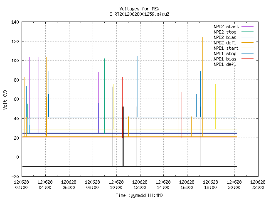266x199 pixels.
Task: Select the E_RT20120628001259.sfduZ filename subtitle
Action: (x=139, y=14)
